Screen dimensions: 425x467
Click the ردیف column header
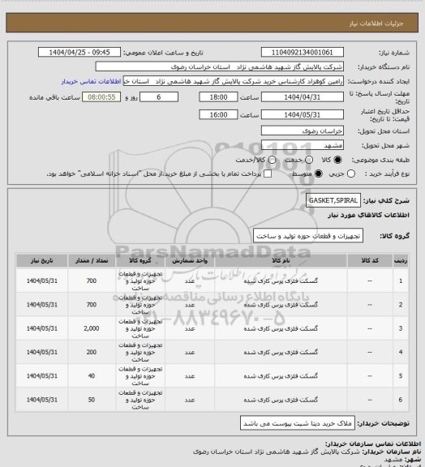coord(401,261)
